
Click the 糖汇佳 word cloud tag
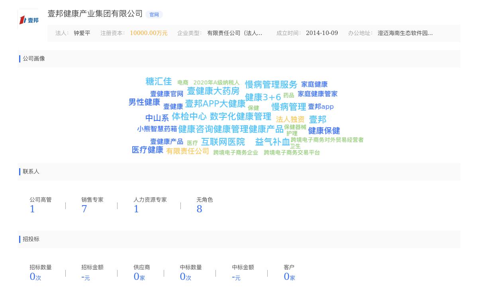click(159, 82)
